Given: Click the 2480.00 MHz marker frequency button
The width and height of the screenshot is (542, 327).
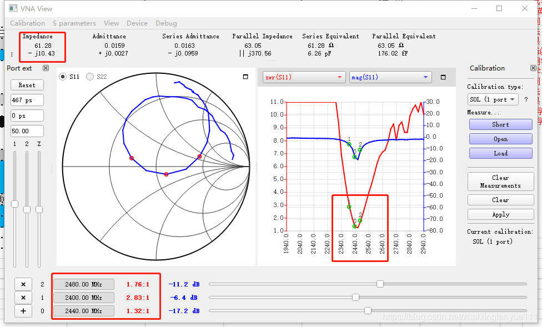Looking at the screenshot, I should coord(84,284).
